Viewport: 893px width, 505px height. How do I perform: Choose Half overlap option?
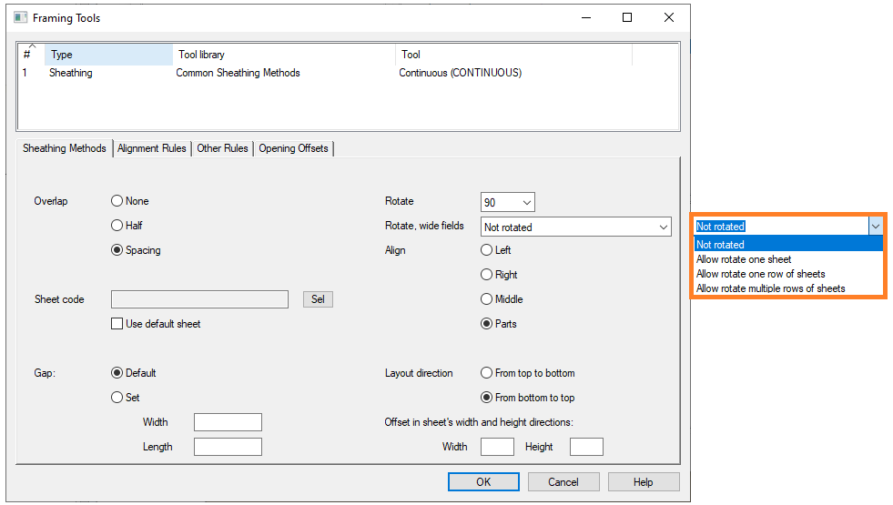click(x=117, y=226)
